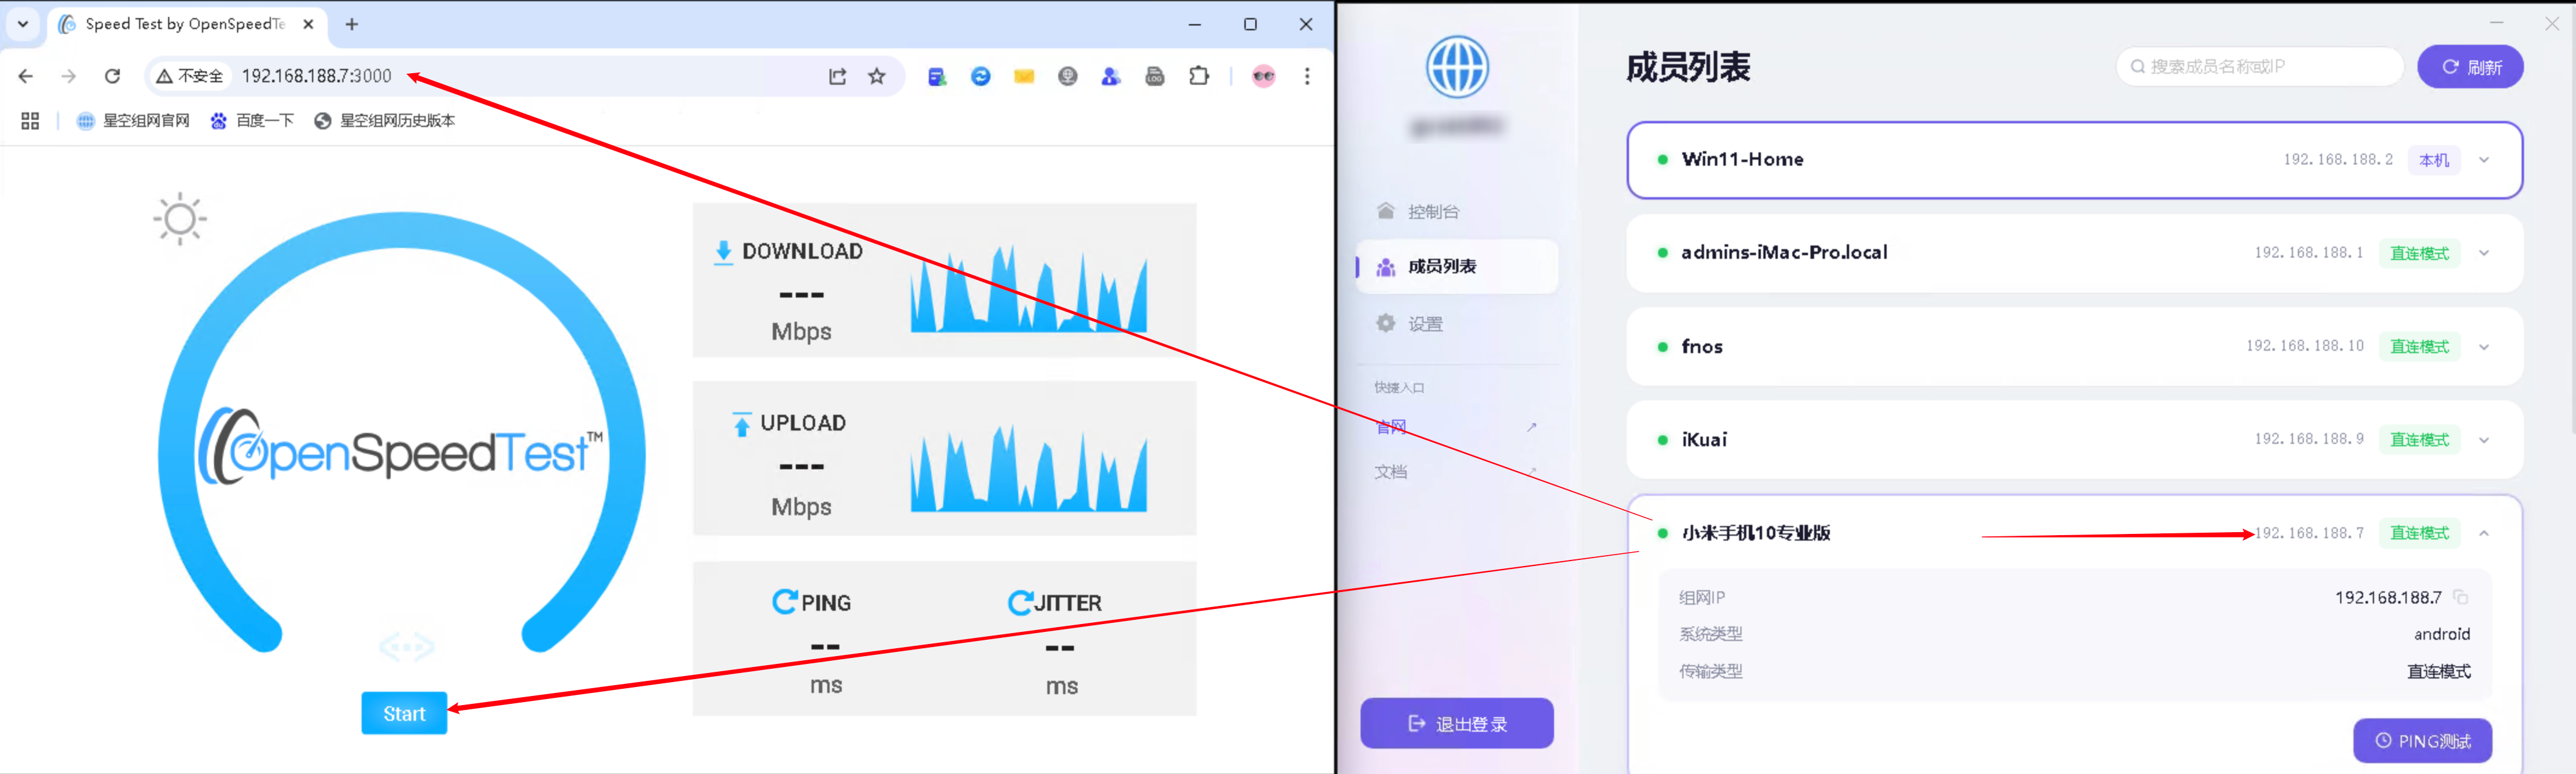Expand the iKuai member chevron
Viewport: 2576px width, 774px height.
click(x=2484, y=440)
